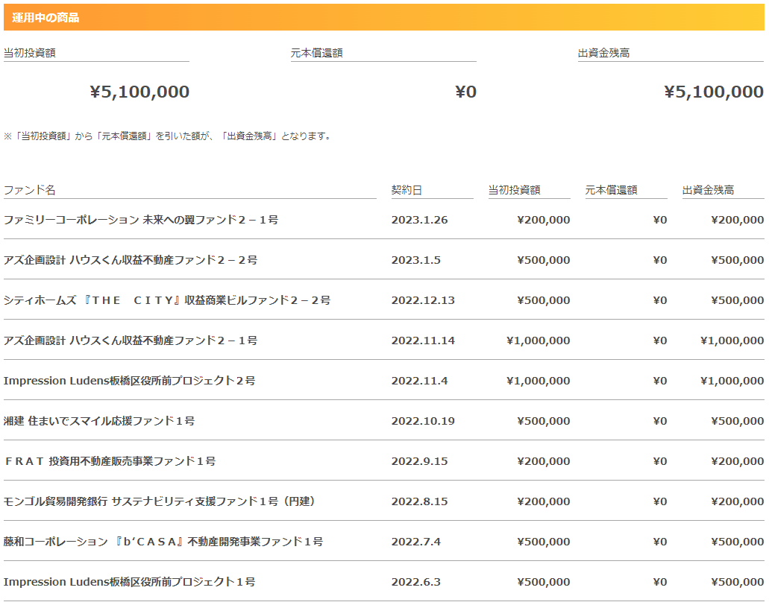Click the 元本償還額 table column header
The width and height of the screenshot is (769, 605).
tap(611, 190)
